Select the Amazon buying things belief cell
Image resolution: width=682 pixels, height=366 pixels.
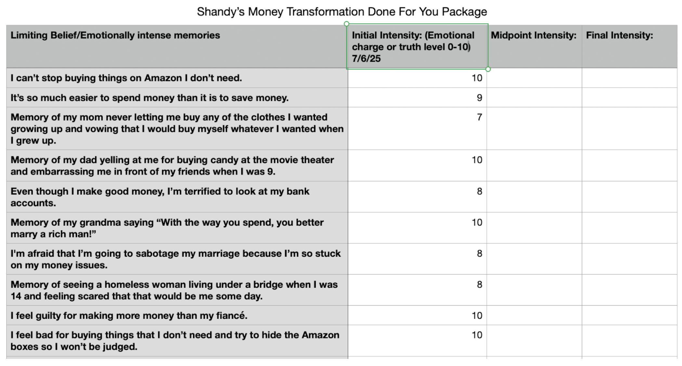(177, 78)
